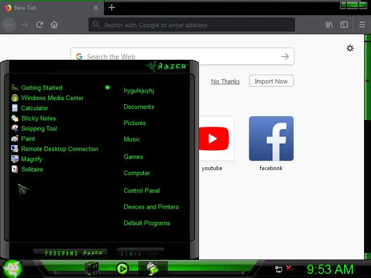Expand the Getting Started jump list indicator
This screenshot has width=371, height=278.
click(108, 88)
